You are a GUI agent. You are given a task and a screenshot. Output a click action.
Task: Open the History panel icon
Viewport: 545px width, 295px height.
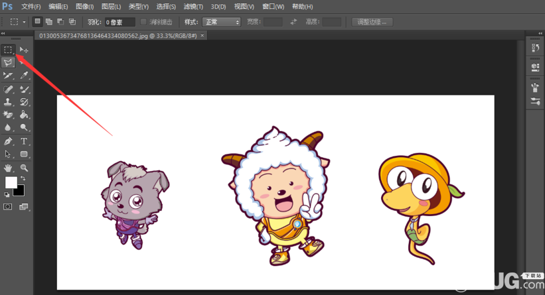point(535,48)
